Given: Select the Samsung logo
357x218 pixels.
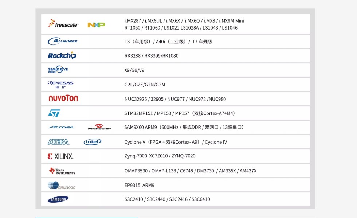Looking at the screenshot, I should (x=58, y=199).
